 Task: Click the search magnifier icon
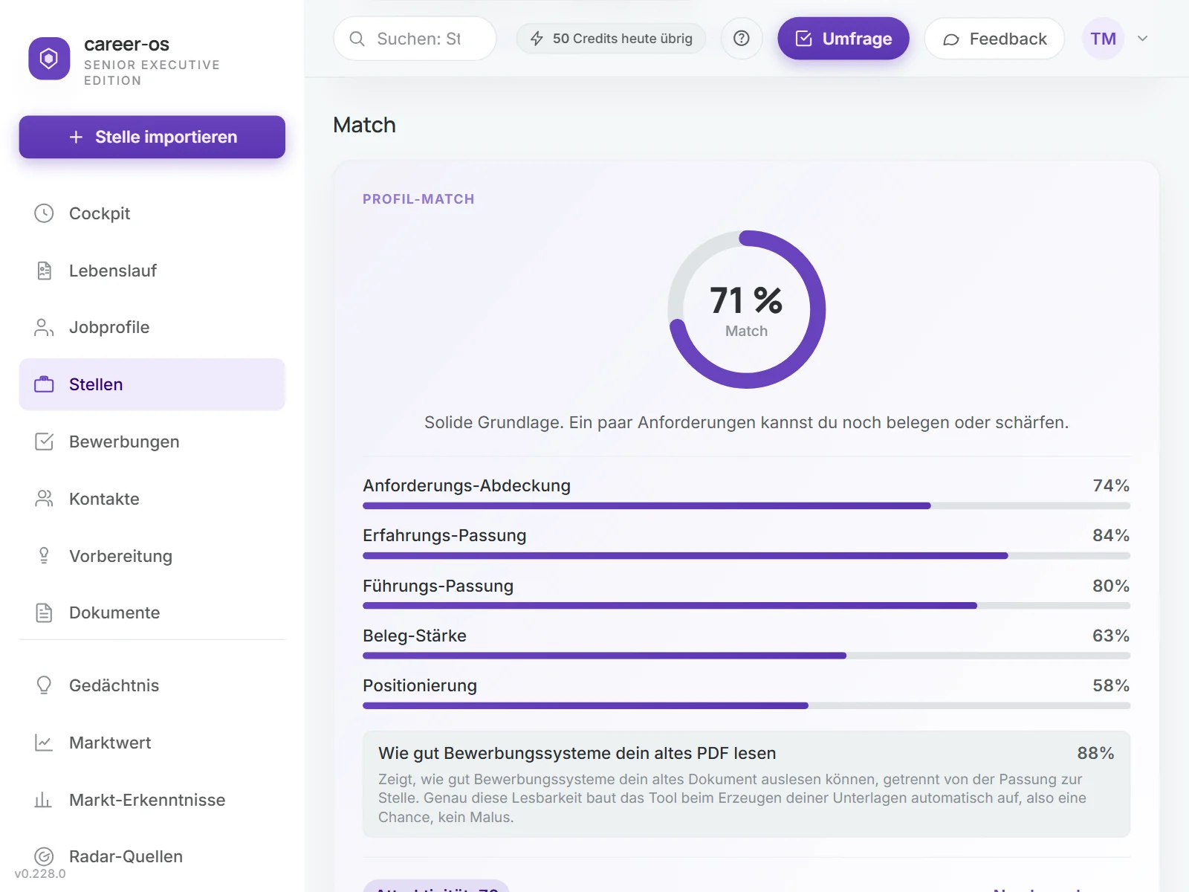tap(357, 39)
